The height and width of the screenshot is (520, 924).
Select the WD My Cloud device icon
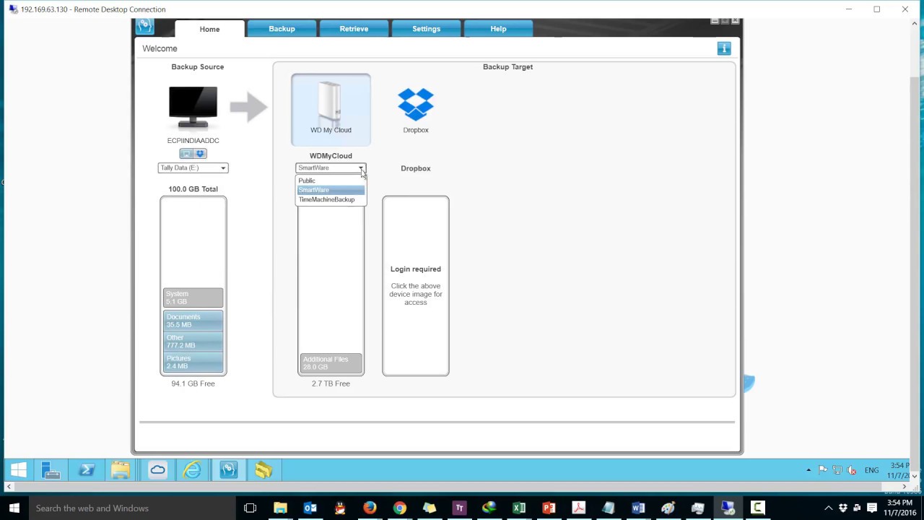point(331,105)
